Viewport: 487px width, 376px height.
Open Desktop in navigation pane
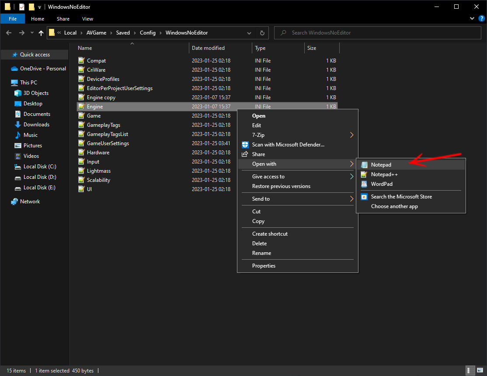coord(28,104)
